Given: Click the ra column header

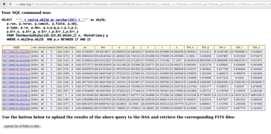Looking at the screenshot, I should pyautogui.click(x=85, y=47).
